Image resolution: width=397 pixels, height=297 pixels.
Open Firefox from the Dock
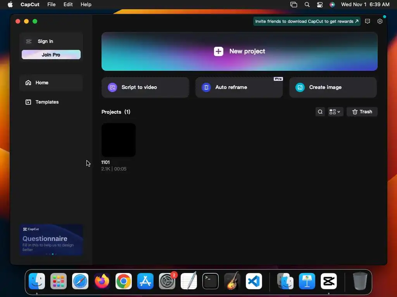102,281
